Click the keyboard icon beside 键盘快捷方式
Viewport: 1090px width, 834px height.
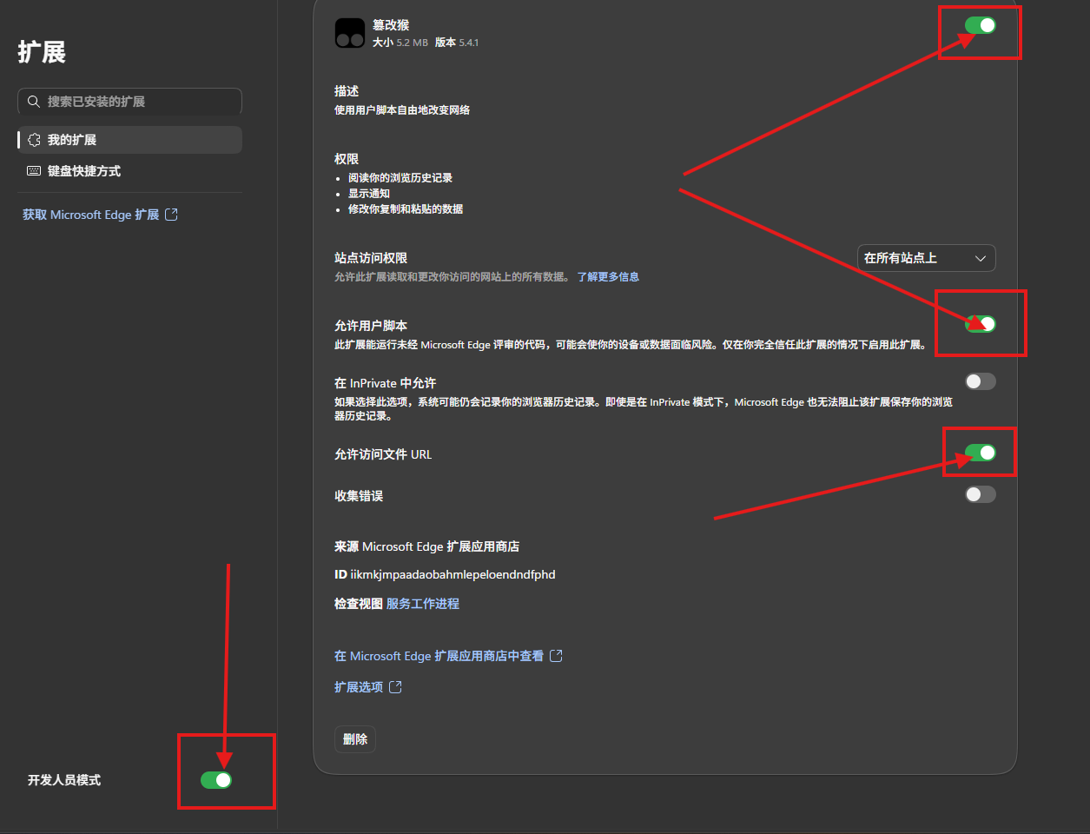(x=34, y=171)
